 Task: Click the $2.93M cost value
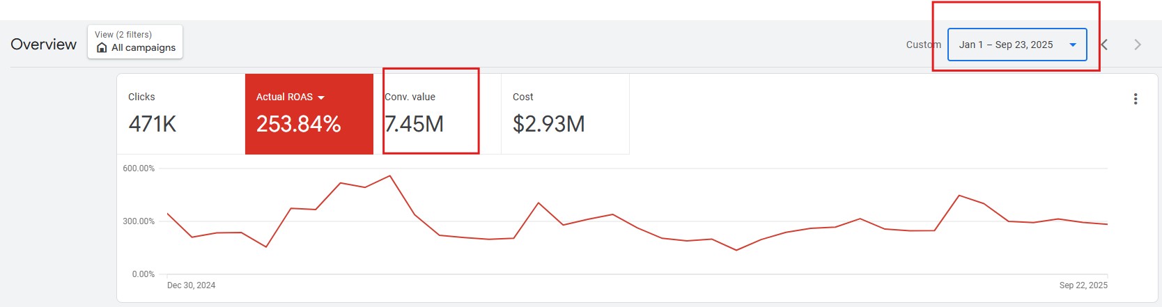(549, 124)
